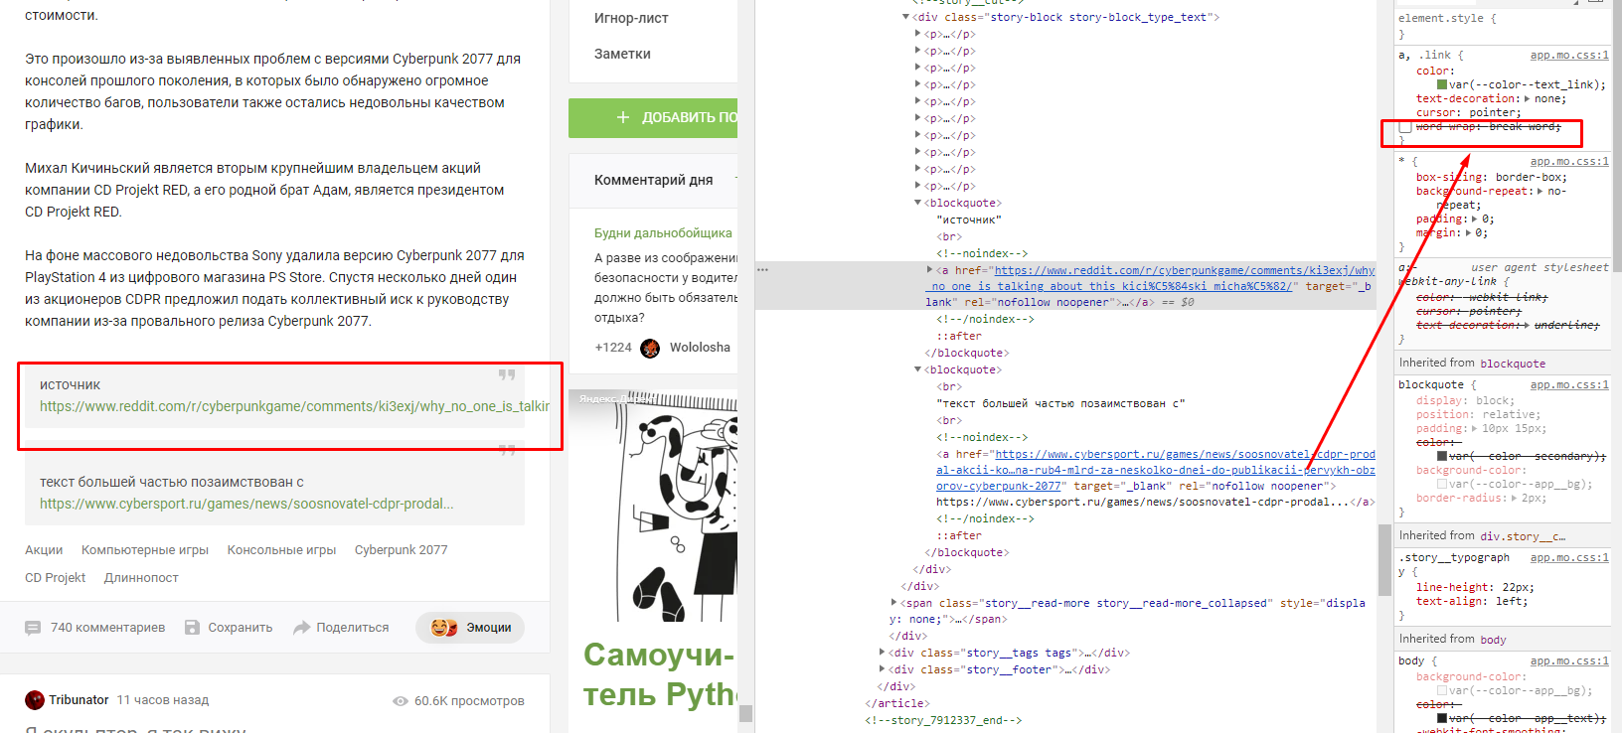The image size is (1622, 733).
Task: Click the blockquote link after "Inherited from"
Action: [x=1513, y=365]
